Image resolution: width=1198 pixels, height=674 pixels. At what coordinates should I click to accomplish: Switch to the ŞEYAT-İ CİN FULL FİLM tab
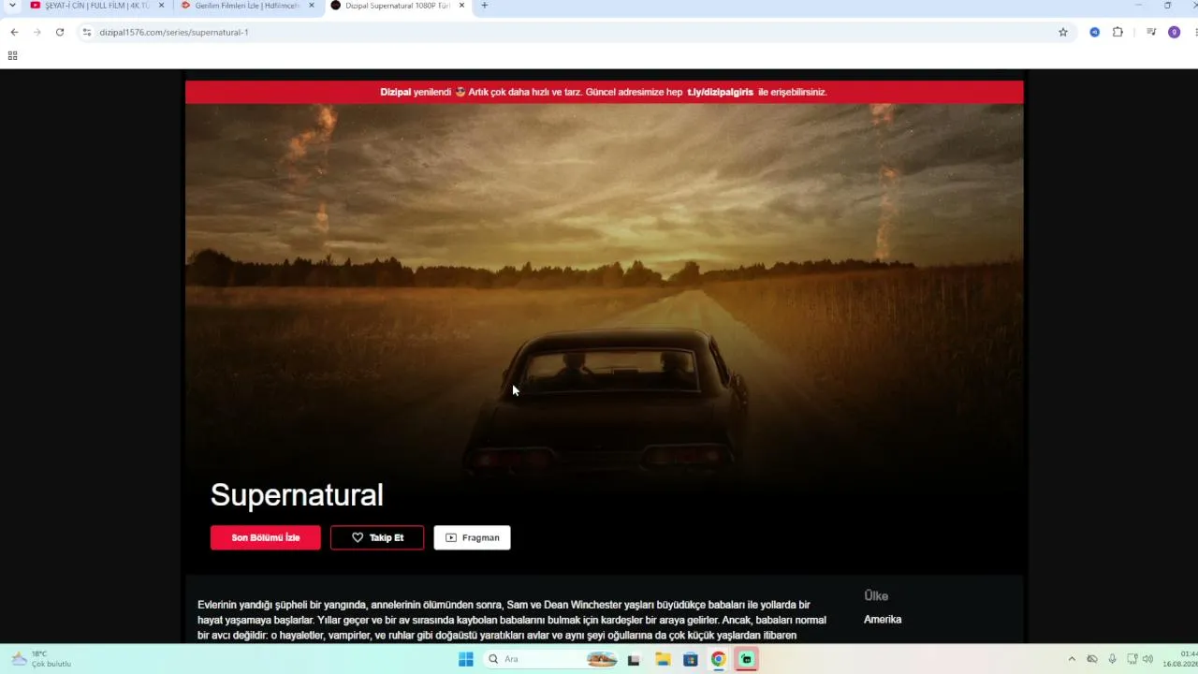click(96, 6)
